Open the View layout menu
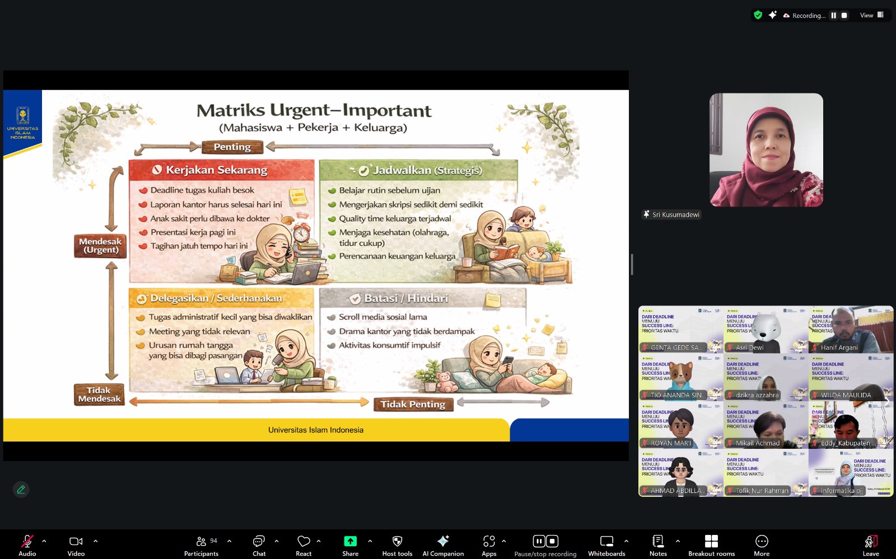 tap(871, 15)
